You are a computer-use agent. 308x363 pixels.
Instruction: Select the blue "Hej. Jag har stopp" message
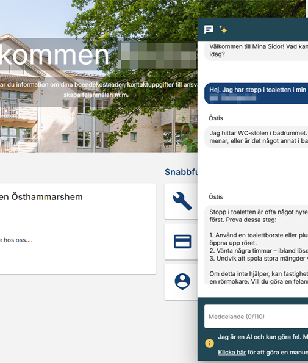pyautogui.click(x=256, y=93)
